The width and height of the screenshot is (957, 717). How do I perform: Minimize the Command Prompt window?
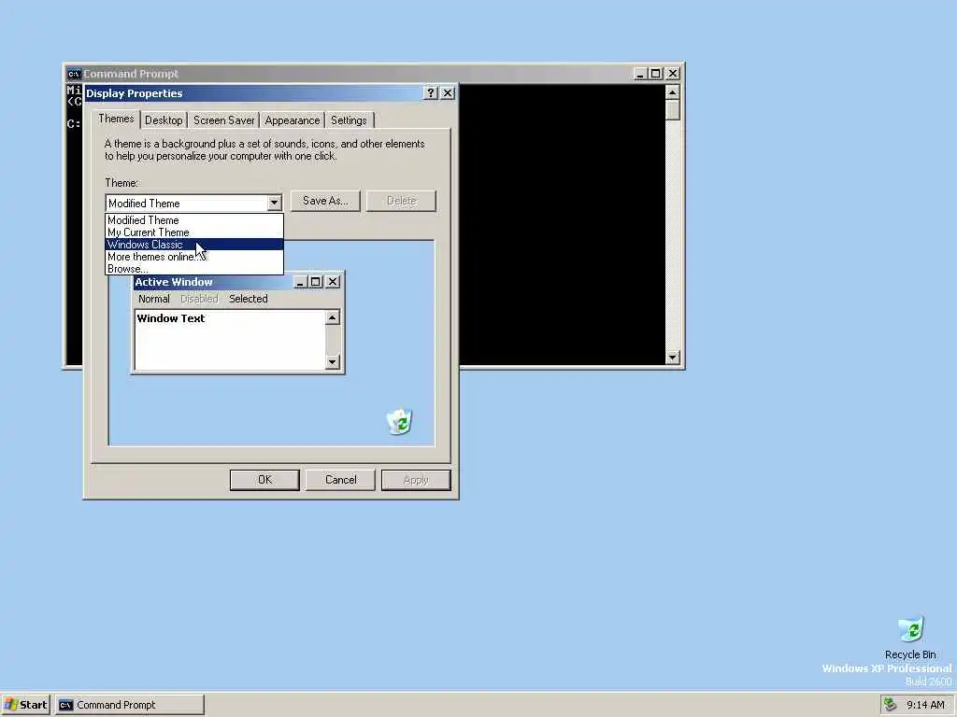pyautogui.click(x=639, y=74)
